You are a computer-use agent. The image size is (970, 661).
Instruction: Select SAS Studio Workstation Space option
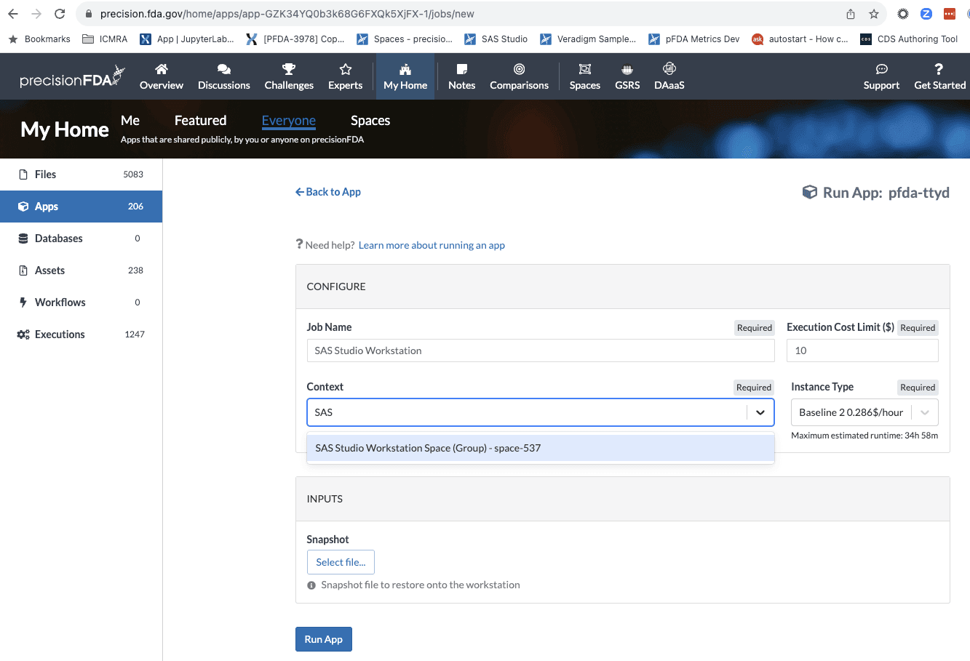coord(541,448)
